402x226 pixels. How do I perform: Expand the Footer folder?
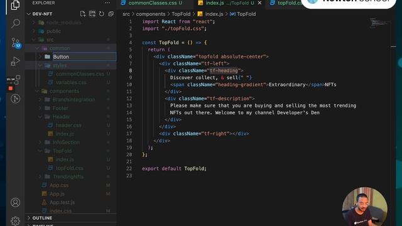click(x=40, y=108)
